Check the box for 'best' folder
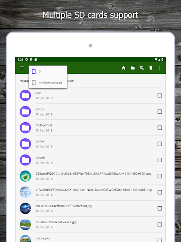This screenshot has height=242, width=181. click(159, 95)
